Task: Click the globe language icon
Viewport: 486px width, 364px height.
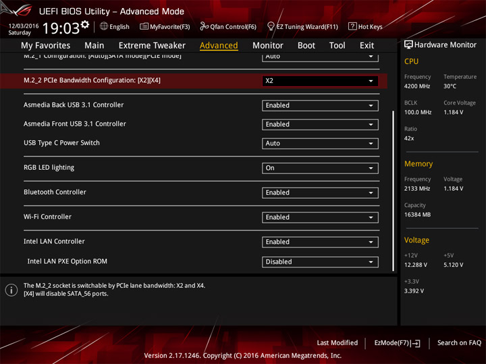Action: tap(104, 26)
